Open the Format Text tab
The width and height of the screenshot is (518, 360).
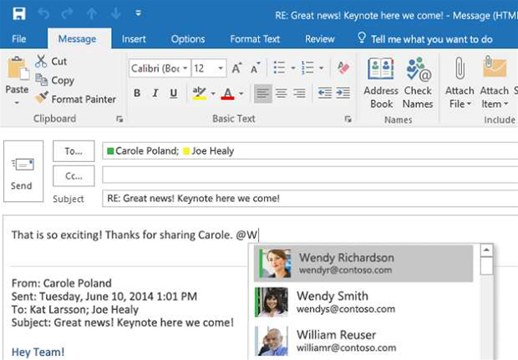pyautogui.click(x=255, y=39)
